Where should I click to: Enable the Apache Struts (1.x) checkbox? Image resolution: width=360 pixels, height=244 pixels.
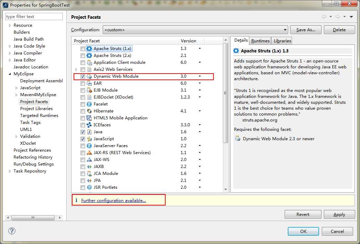(x=83, y=49)
